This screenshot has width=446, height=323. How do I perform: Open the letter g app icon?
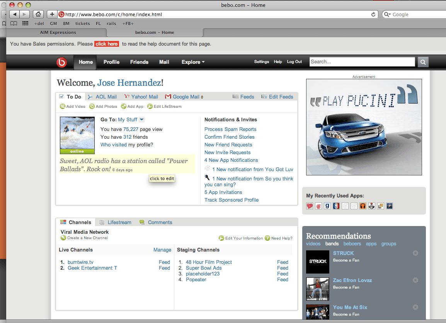point(327,206)
